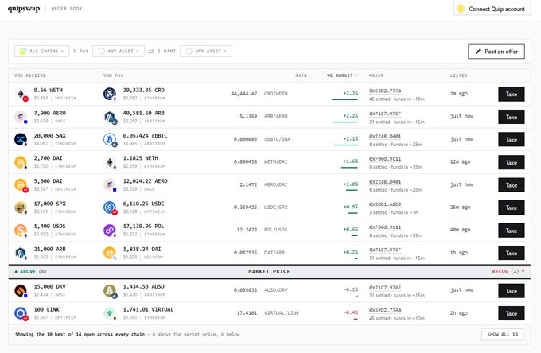541x353 pixels.
Task: Click the -0.4% market indicator bar
Action: 356,320
